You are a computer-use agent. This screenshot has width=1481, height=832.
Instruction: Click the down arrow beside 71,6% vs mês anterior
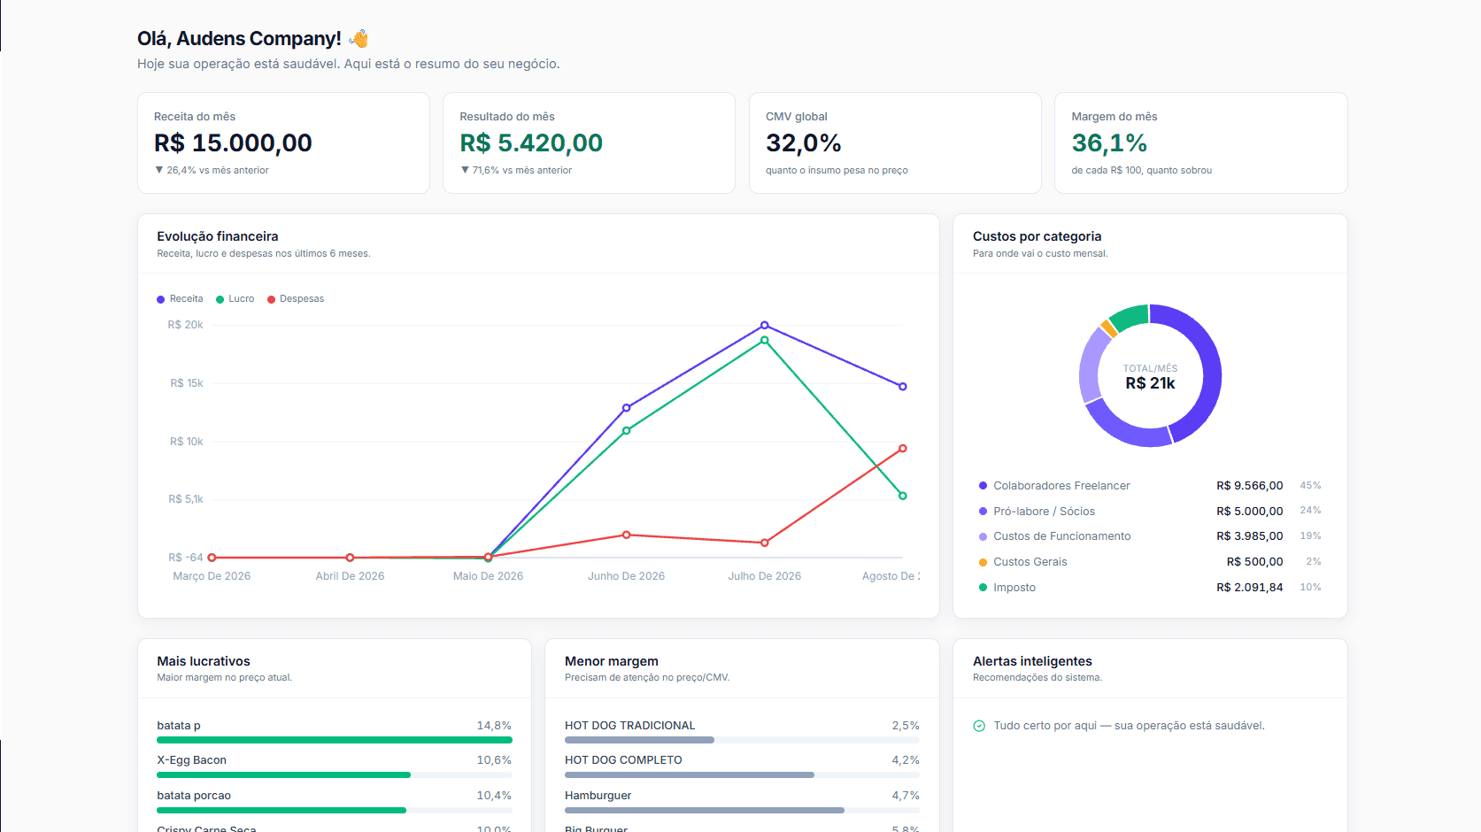465,170
